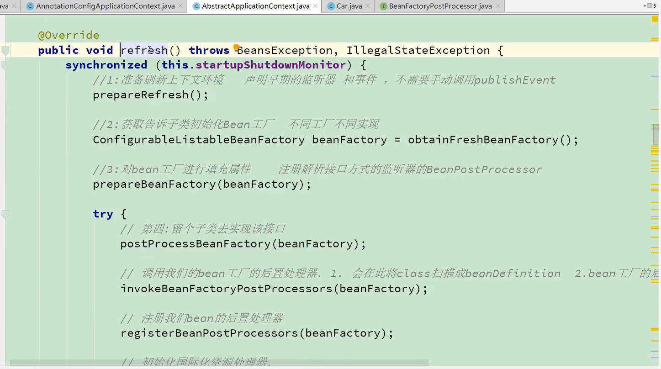Viewport: 661px width, 369px height.
Task: Click the comment starting with //1:准备刷新上下文环境
Action: [x=324, y=80]
